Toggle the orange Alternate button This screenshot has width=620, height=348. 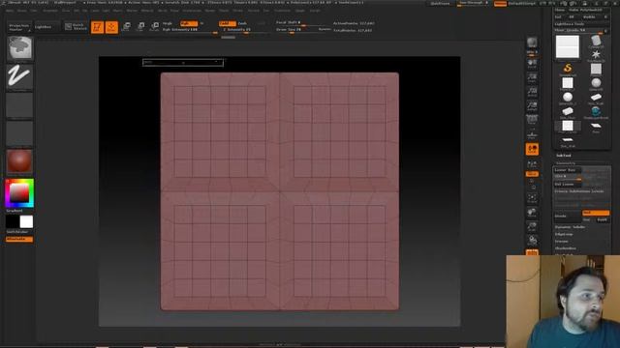pos(19,239)
